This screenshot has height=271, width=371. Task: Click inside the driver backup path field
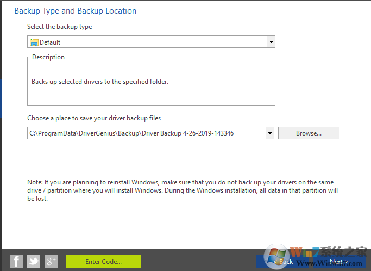141,133
